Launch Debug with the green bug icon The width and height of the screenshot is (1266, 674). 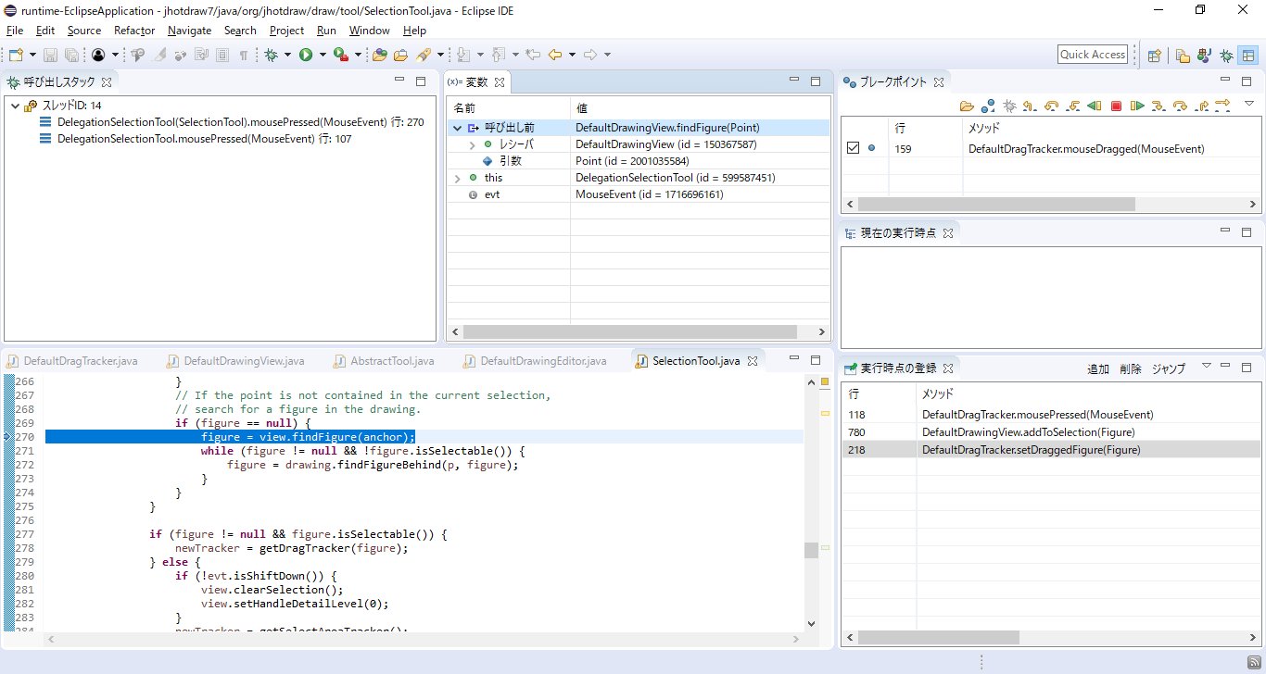click(271, 55)
